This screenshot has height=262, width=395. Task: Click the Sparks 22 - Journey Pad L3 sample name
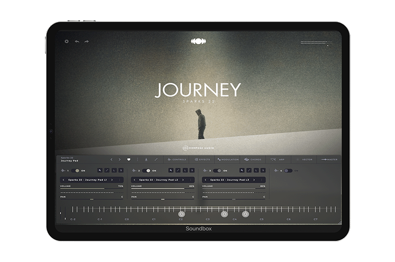pyautogui.click(x=230, y=180)
